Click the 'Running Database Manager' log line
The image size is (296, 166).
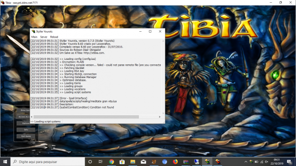pyautogui.click(x=64, y=77)
